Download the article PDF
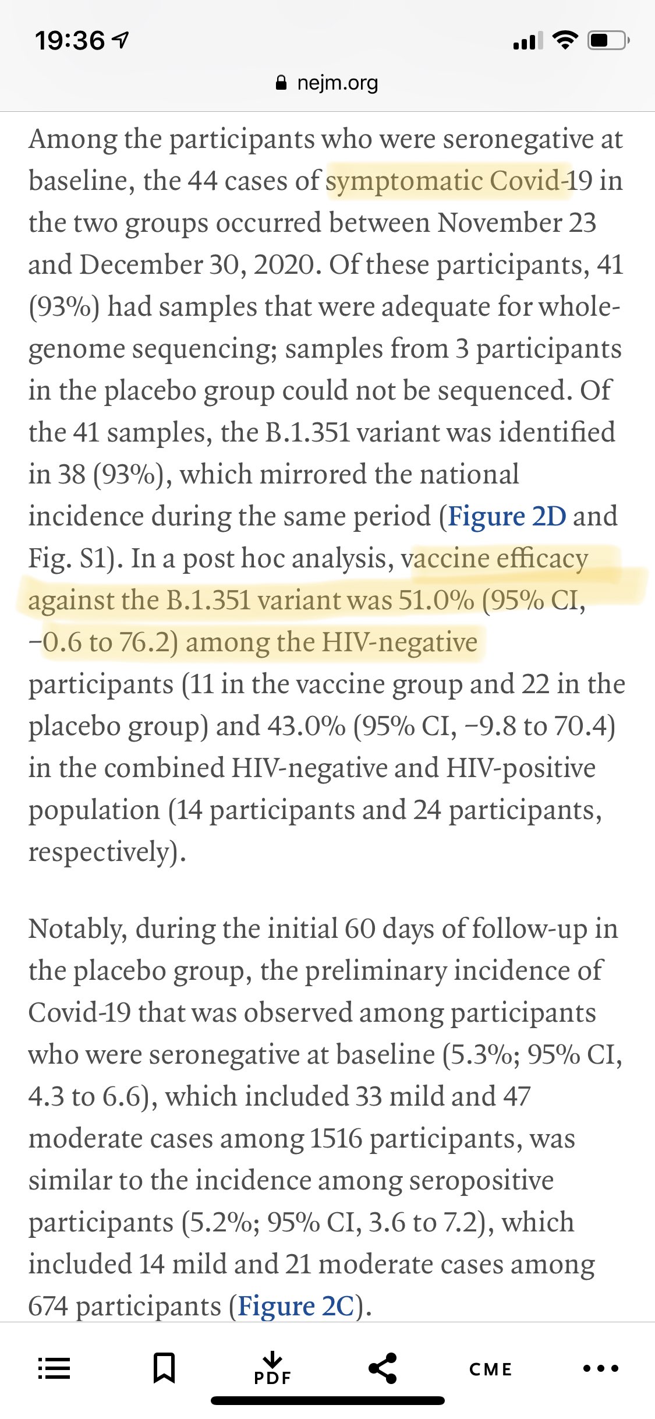 click(x=272, y=1368)
